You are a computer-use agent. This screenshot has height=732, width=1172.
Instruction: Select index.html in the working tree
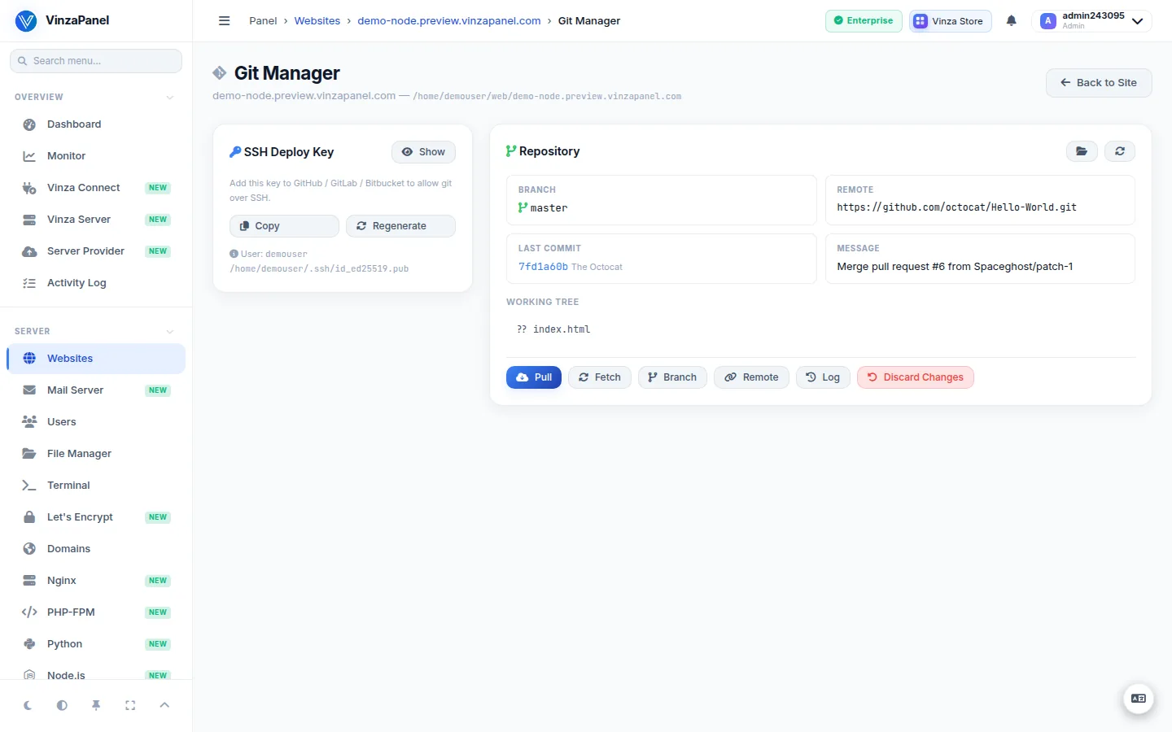click(562, 329)
